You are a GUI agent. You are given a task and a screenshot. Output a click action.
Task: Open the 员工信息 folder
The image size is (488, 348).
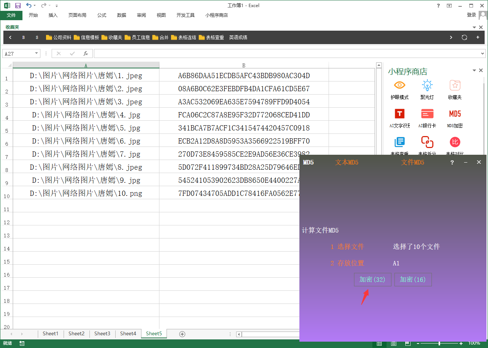(x=137, y=37)
